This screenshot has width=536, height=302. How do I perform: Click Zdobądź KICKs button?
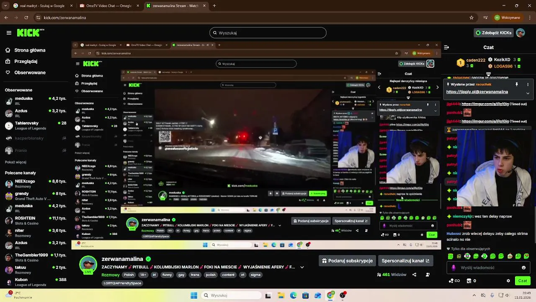tap(493, 33)
